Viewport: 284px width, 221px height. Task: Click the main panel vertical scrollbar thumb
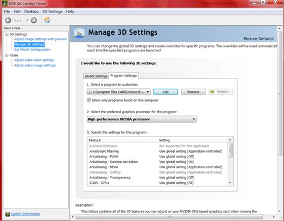pos(279,93)
